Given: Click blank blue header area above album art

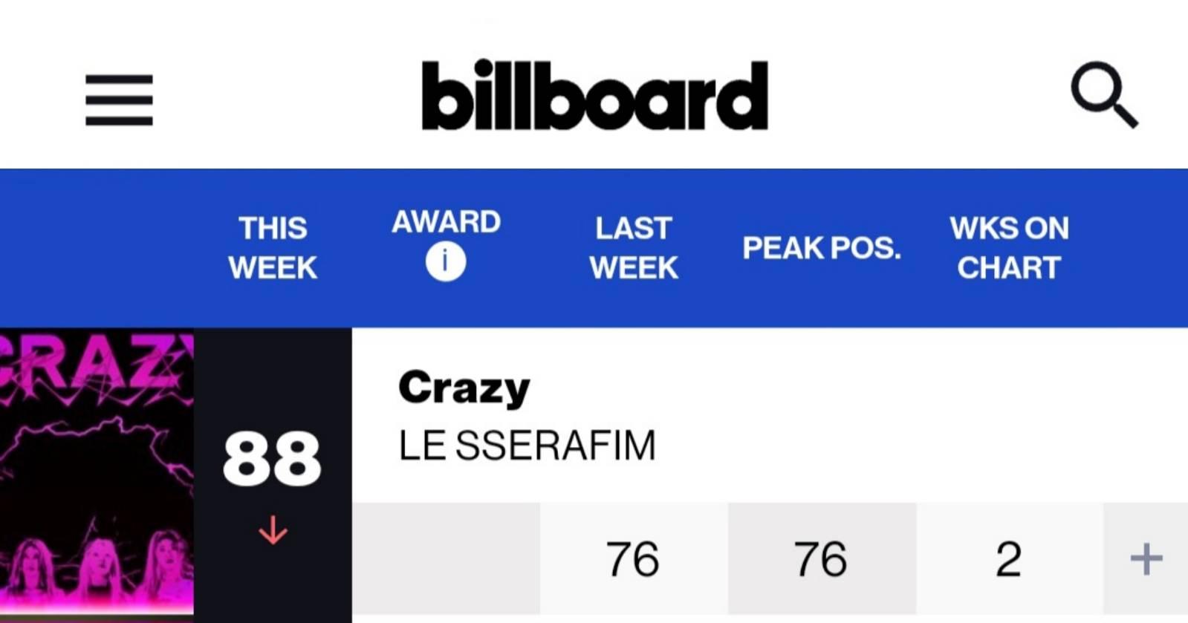Looking at the screenshot, I should (97, 247).
